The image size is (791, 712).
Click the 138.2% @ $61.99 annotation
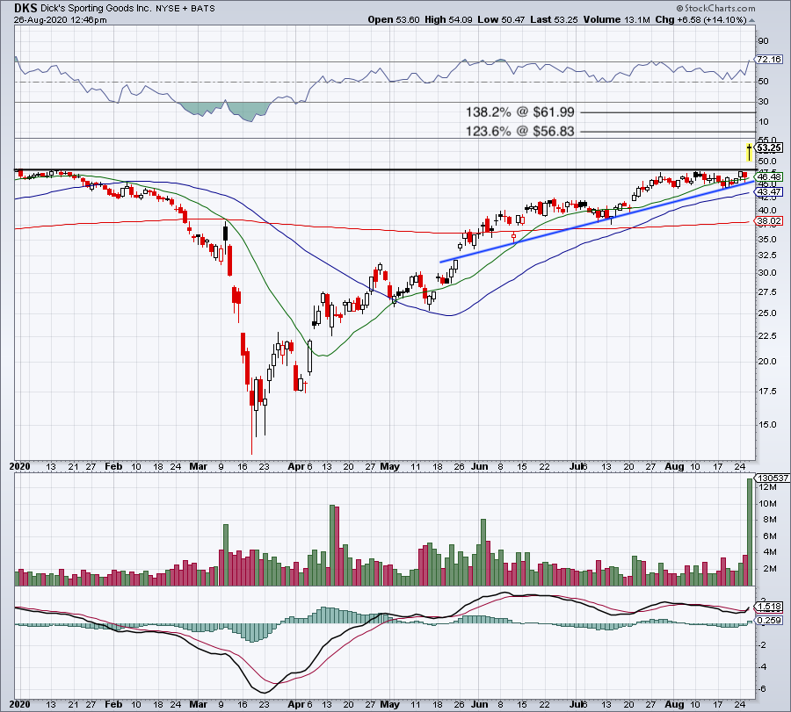coord(519,111)
